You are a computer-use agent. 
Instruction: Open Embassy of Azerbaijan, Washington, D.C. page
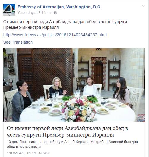pyautogui.click(x=59, y=7)
